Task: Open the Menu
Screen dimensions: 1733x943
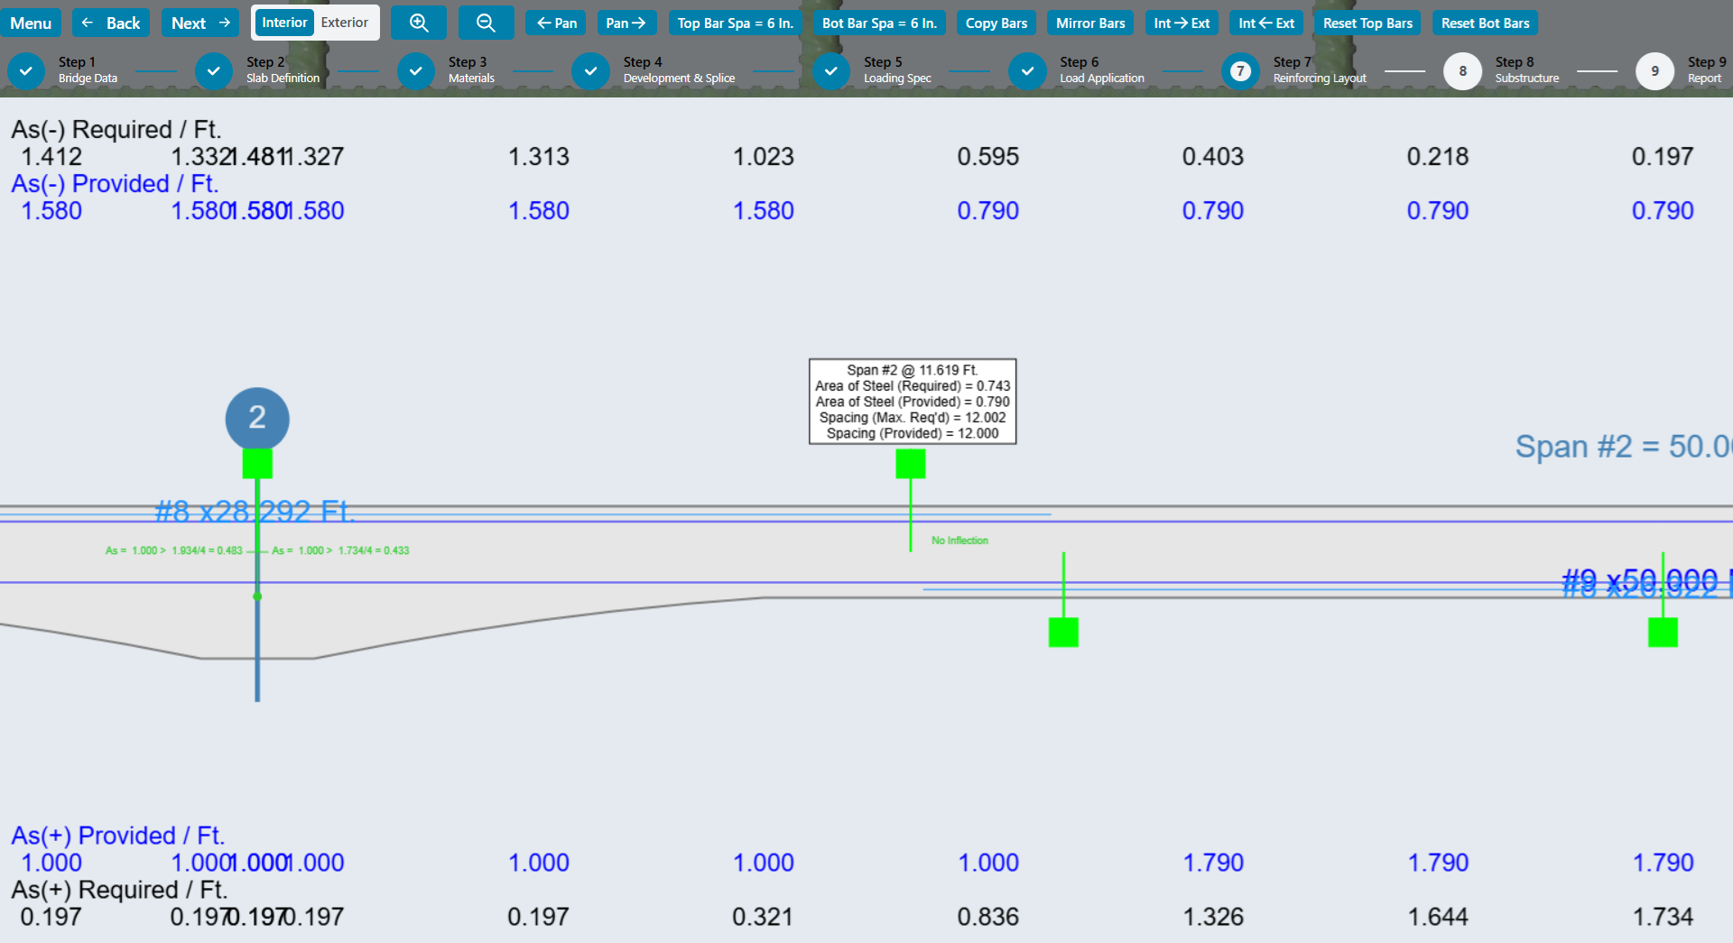Action: point(31,23)
